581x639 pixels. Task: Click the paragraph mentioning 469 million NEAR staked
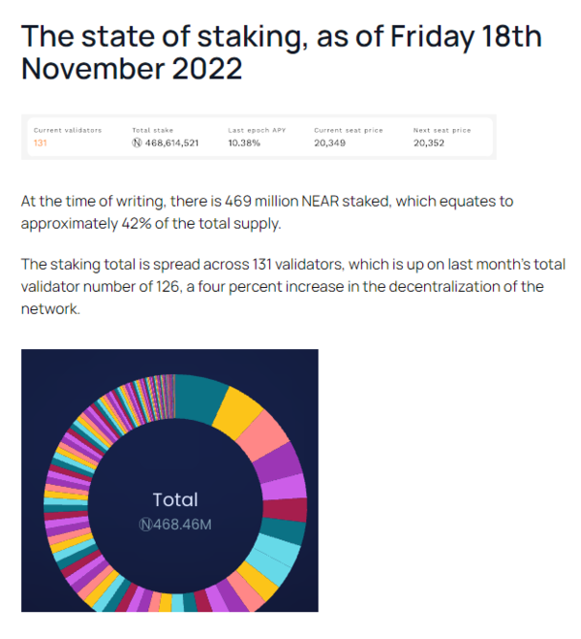(x=266, y=211)
